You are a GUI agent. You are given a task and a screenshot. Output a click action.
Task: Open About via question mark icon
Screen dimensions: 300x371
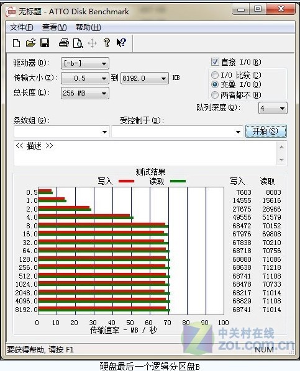[x=107, y=43]
